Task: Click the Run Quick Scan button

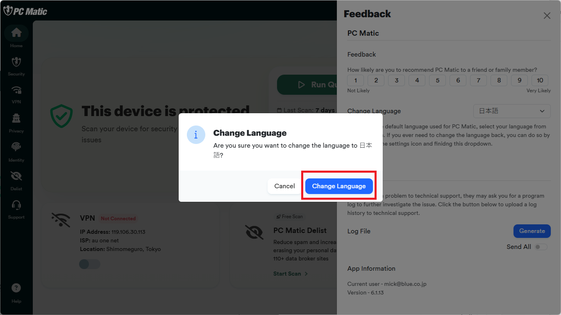Action: coord(307,85)
